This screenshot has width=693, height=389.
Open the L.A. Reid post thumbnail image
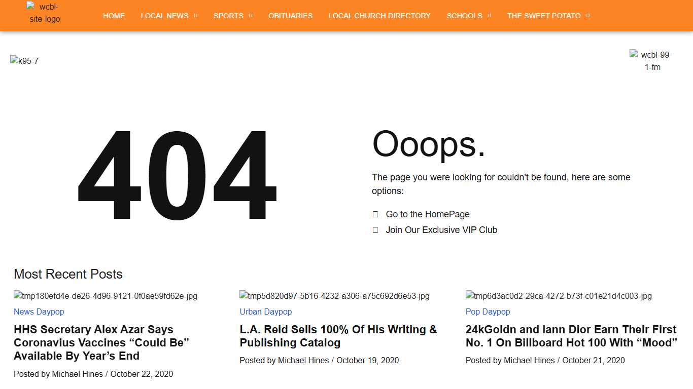[x=334, y=296]
